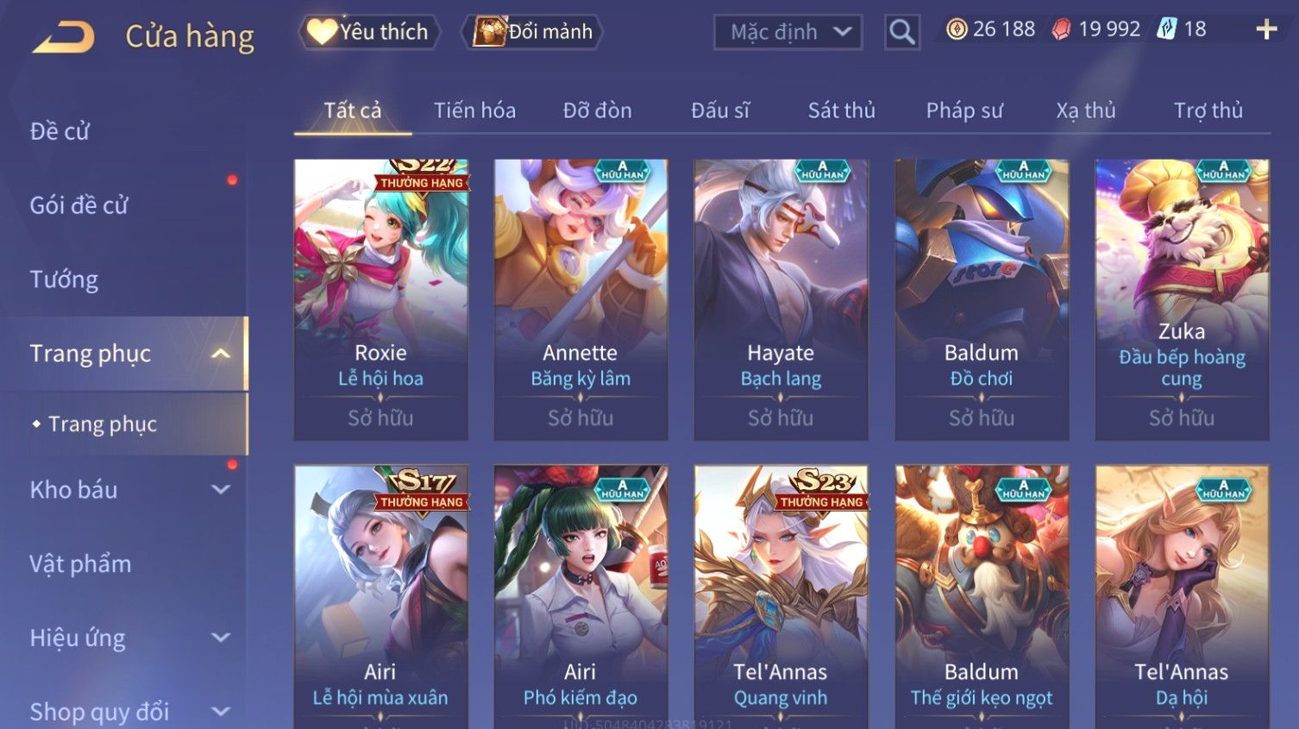The image size is (1299, 729).
Task: Open the search magnifier icon
Action: pos(902,32)
